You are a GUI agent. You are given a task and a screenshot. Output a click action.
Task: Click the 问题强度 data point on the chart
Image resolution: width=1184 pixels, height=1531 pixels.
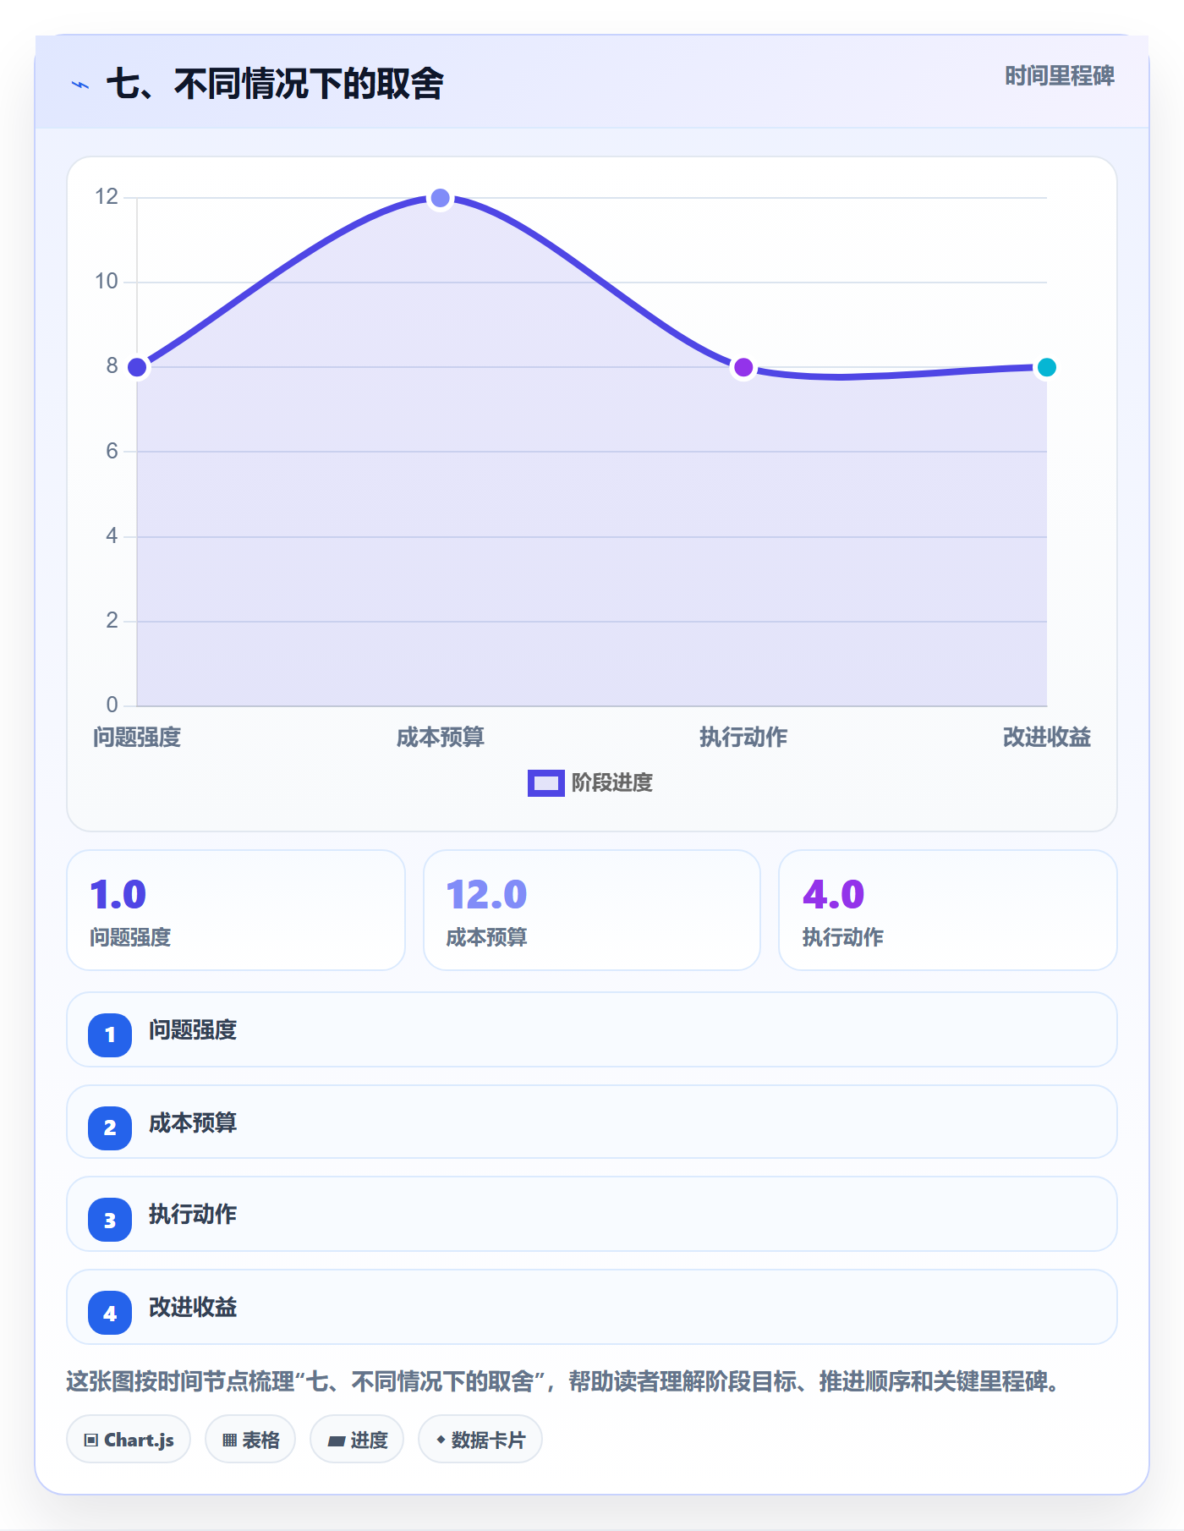pyautogui.click(x=137, y=367)
